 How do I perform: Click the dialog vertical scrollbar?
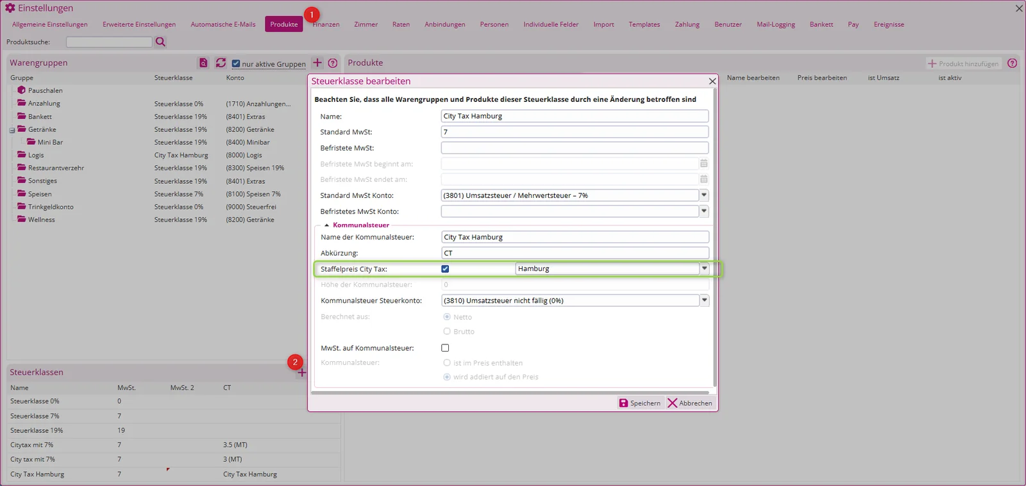[714, 237]
